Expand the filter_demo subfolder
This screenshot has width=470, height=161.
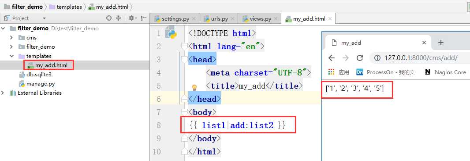pyautogui.click(x=11, y=47)
